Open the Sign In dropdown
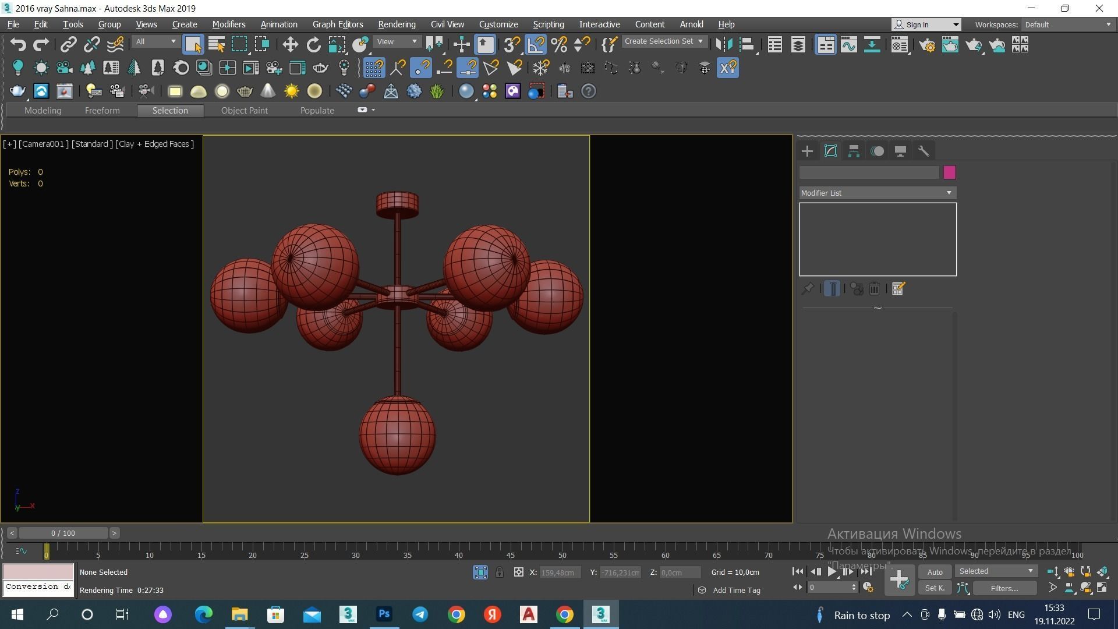 pos(926,24)
